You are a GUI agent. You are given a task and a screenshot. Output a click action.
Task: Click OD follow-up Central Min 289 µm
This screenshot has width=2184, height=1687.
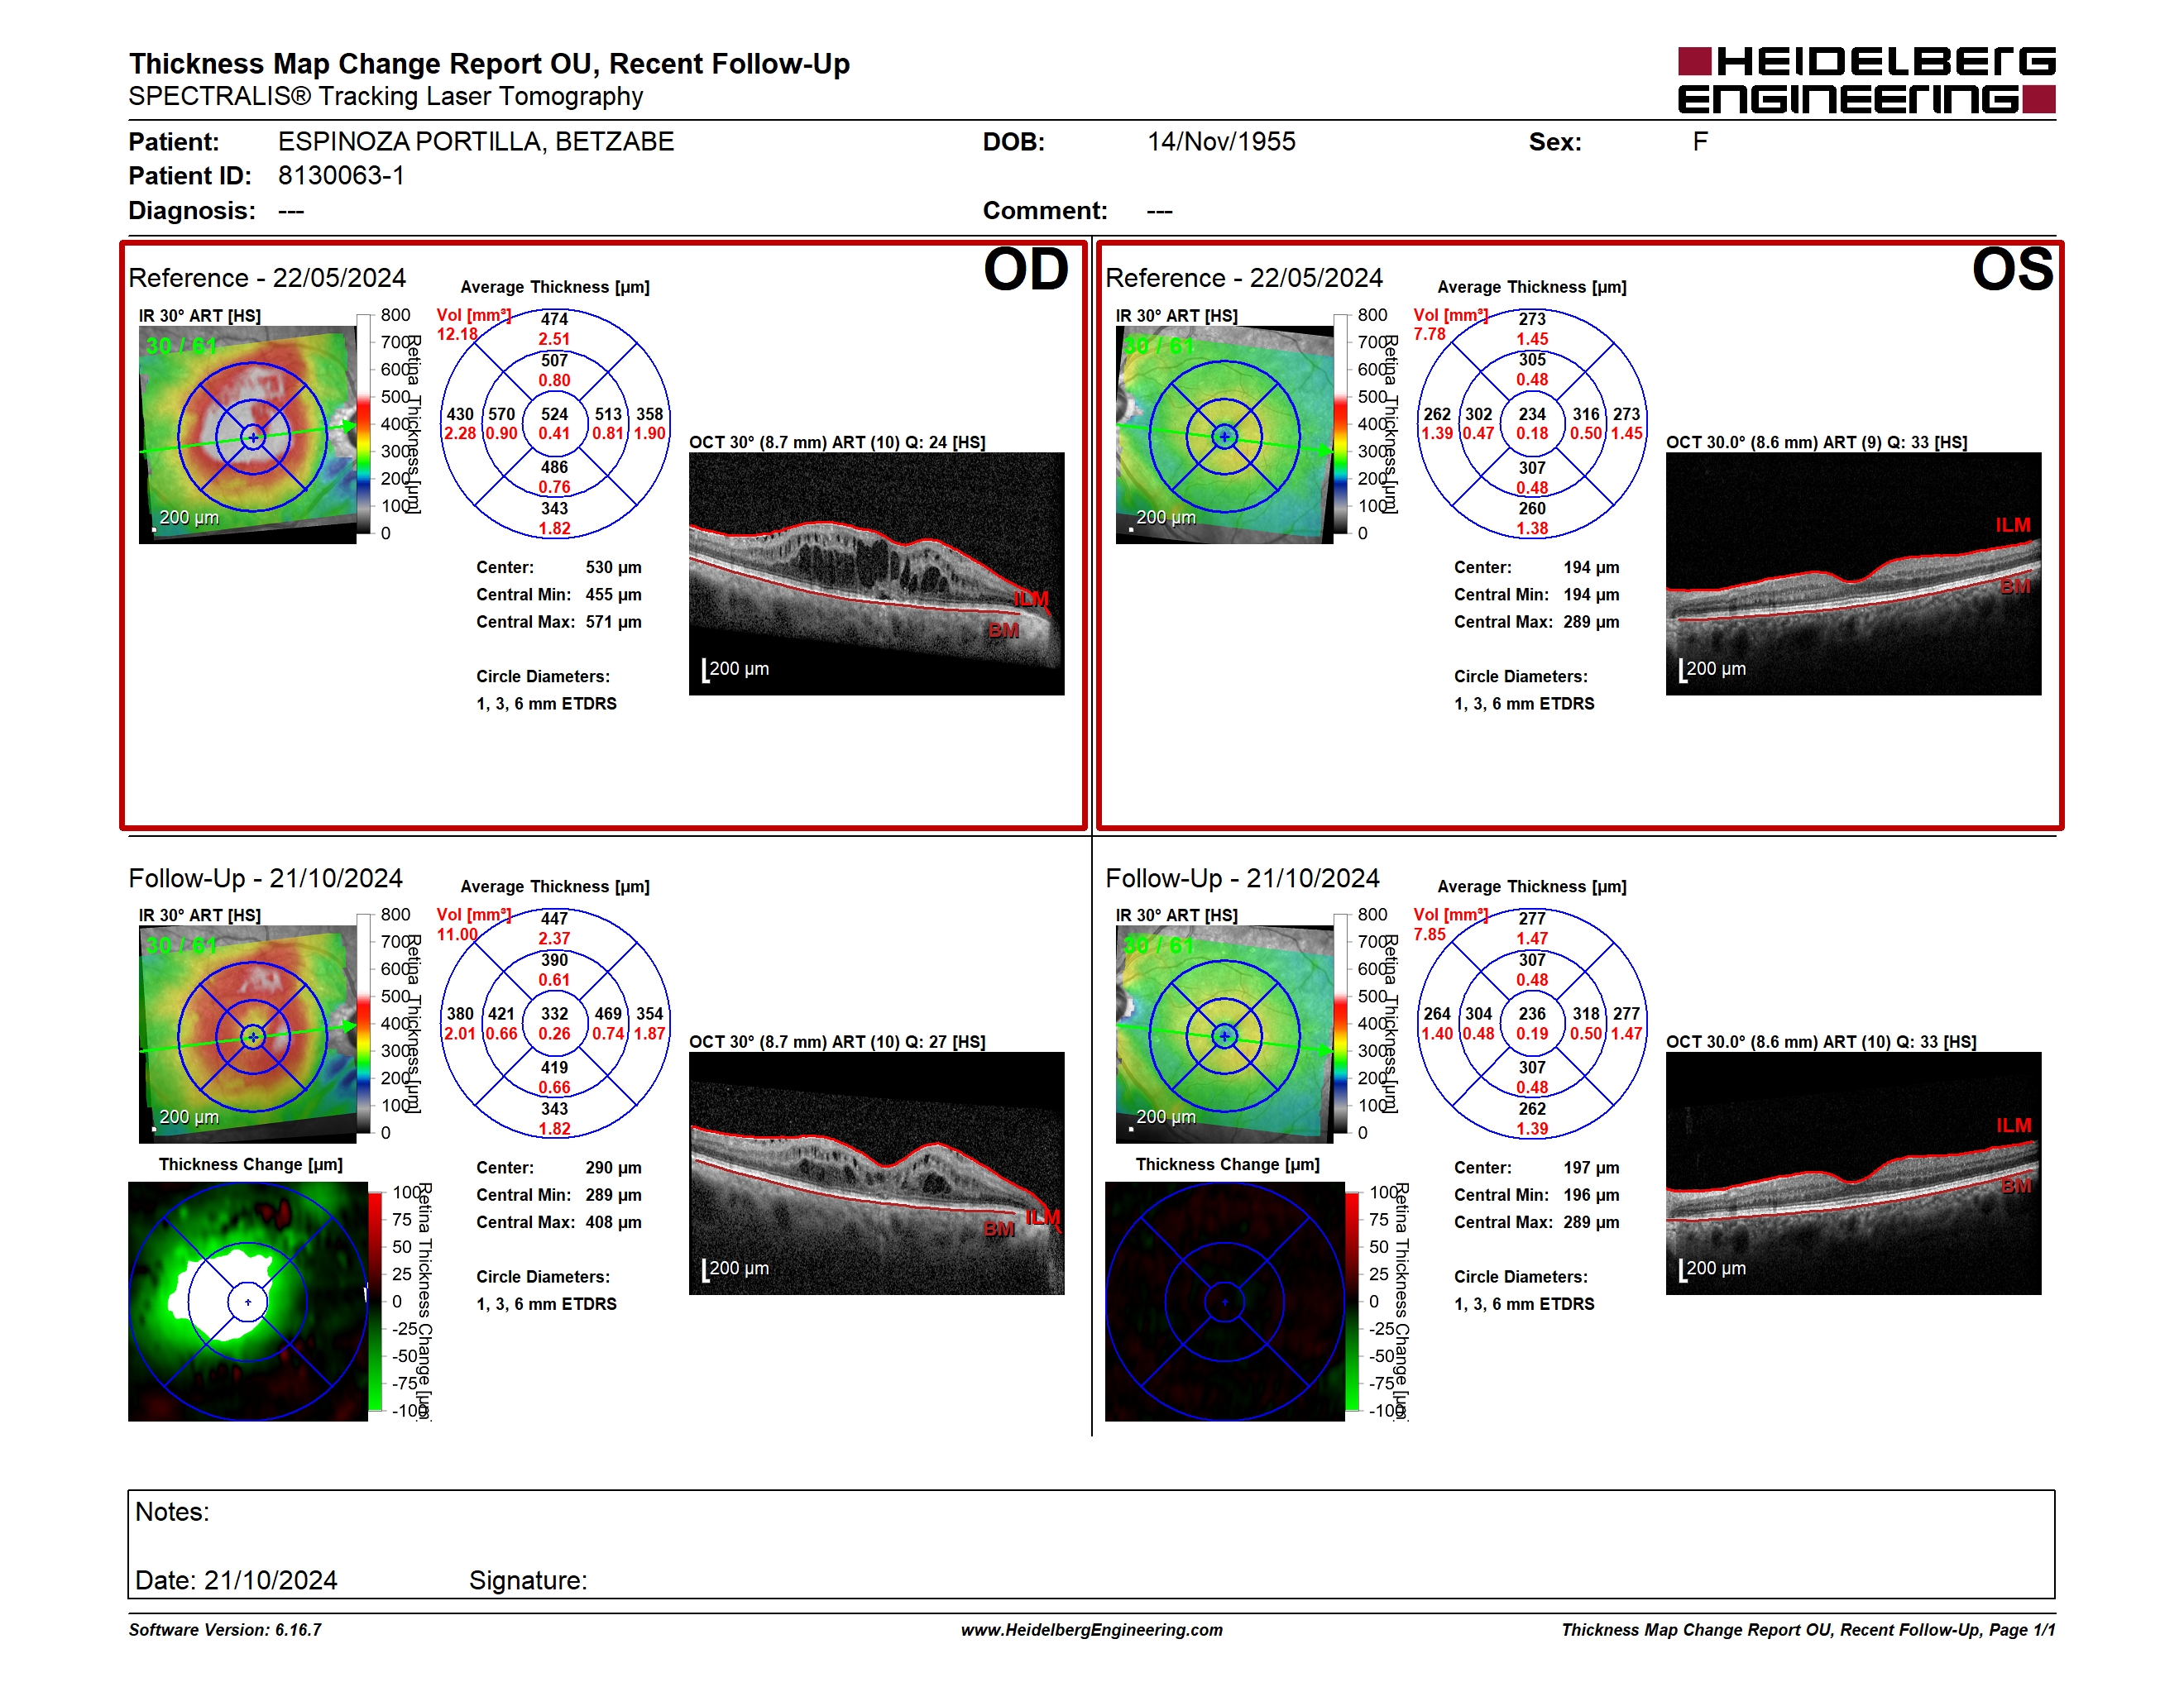[x=613, y=1195]
